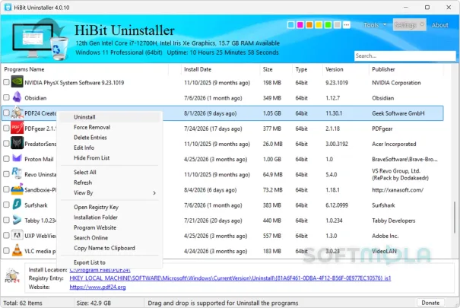Choose Select All in context menu
The width and height of the screenshot is (460, 308).
pos(110,172)
